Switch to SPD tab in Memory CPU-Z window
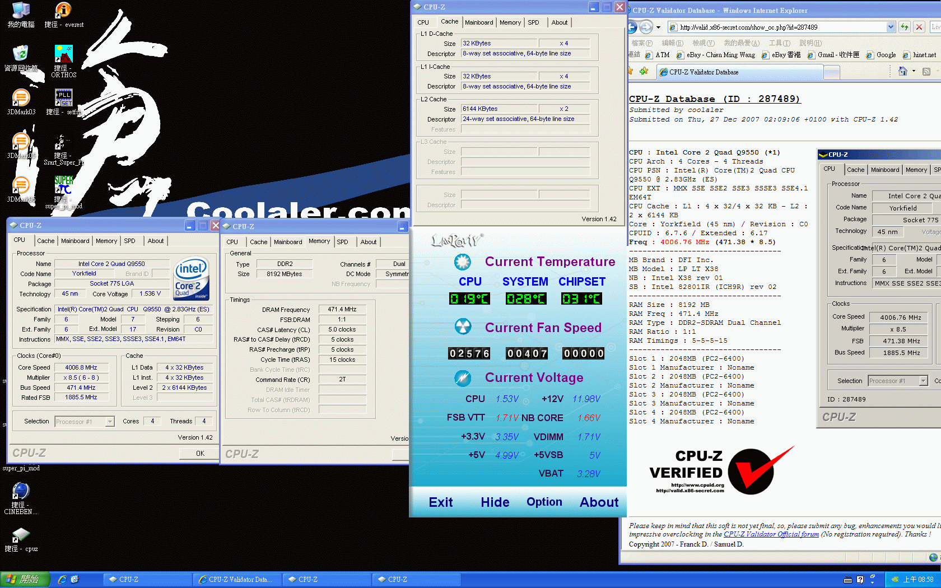This screenshot has width=941, height=588. pos(343,242)
